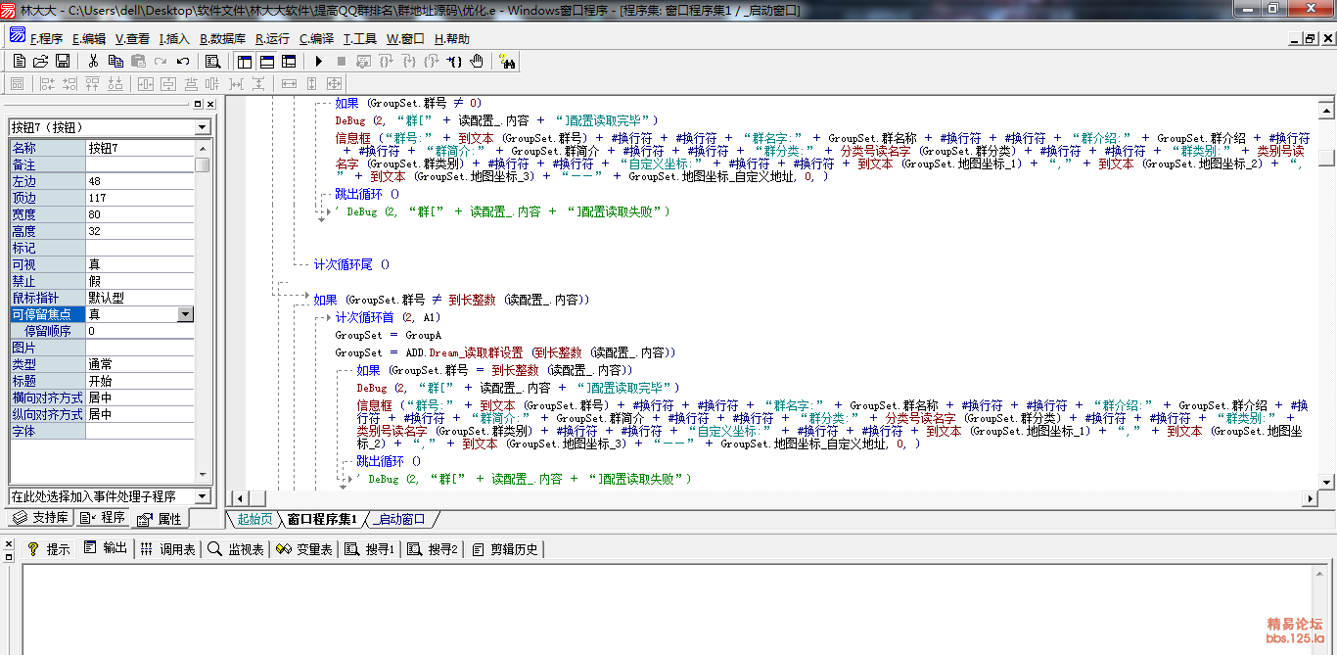The width and height of the screenshot is (1337, 655).
Task: Click the blue app icon in menu bar
Action: tap(18, 36)
